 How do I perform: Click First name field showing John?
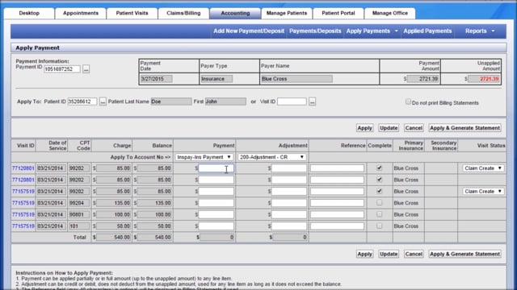point(225,101)
